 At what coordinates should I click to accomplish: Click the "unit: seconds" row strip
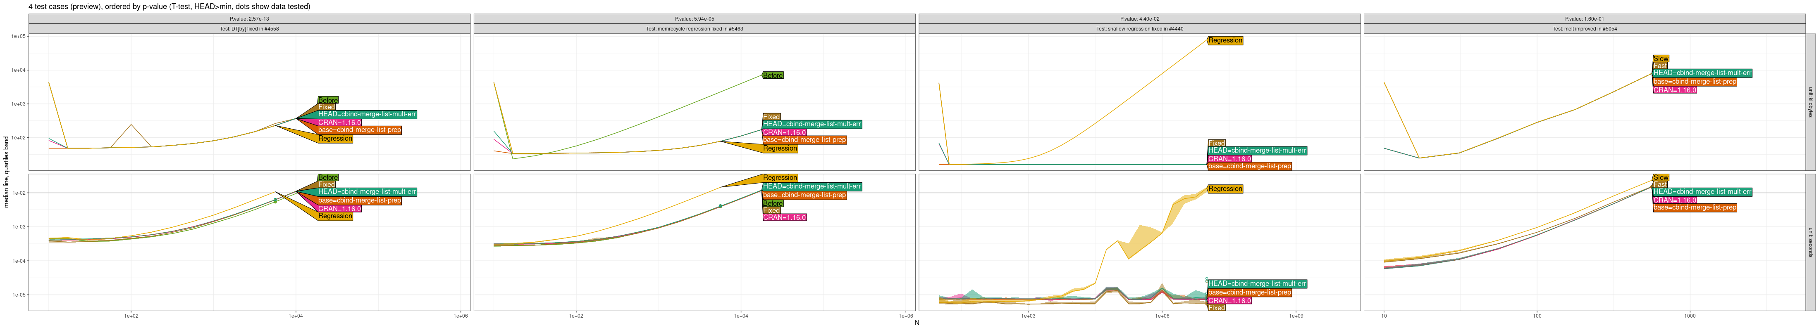[1811, 242]
